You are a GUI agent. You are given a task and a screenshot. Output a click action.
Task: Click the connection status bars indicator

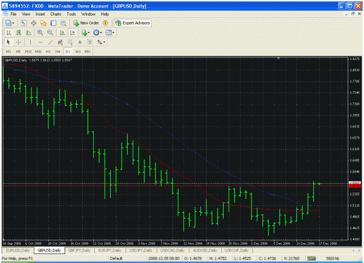312,258
